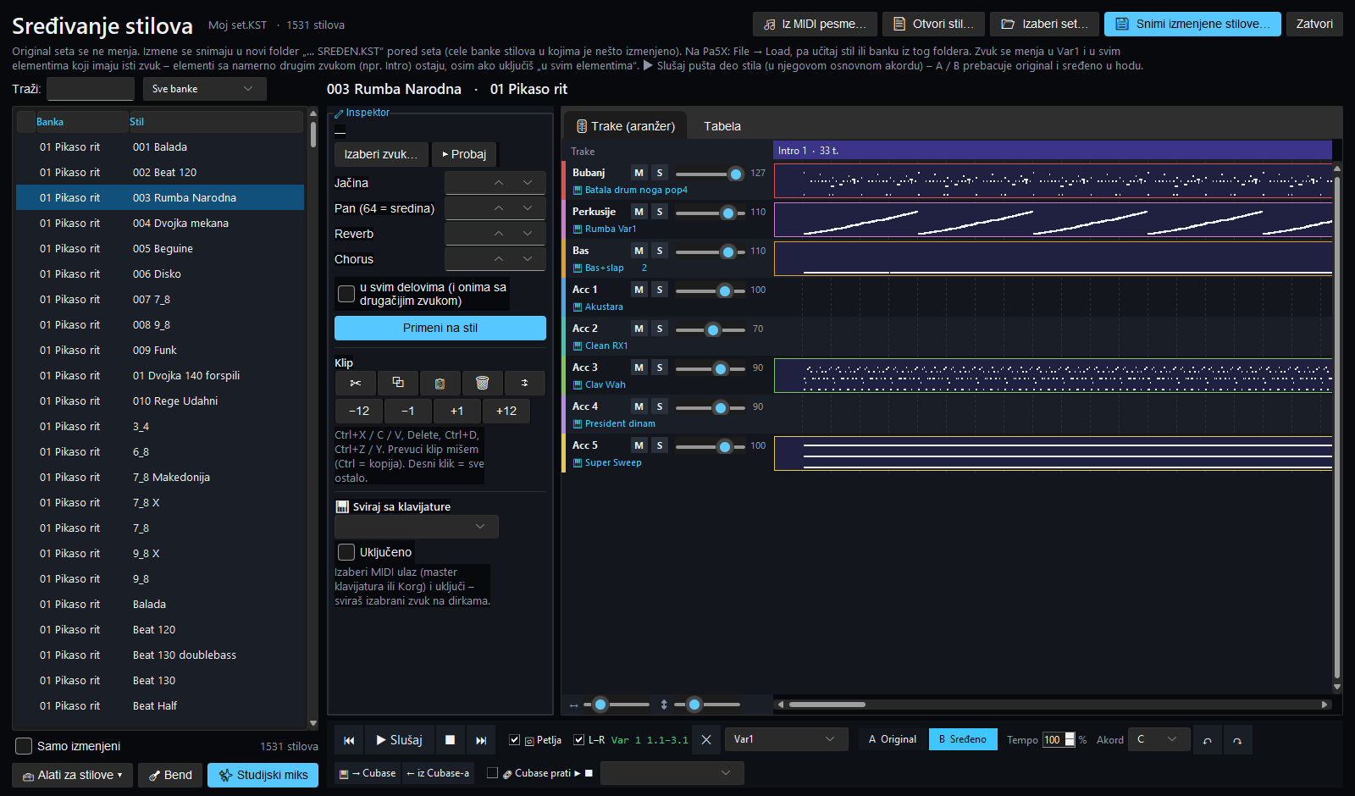
Task: Solo the Perkusije track
Action: 660,212
